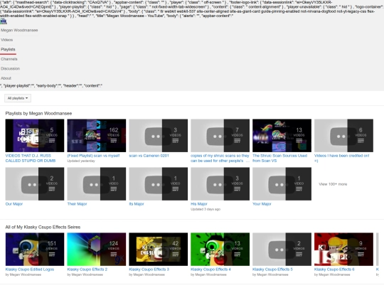
Task: Select the Playlists tab
Action: coord(8,49)
